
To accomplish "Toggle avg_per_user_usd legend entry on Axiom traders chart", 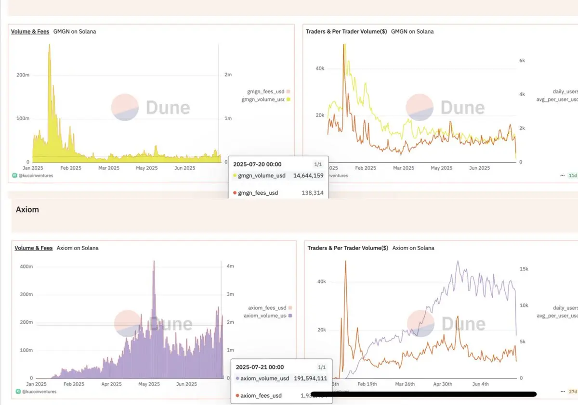I will pyautogui.click(x=557, y=316).
